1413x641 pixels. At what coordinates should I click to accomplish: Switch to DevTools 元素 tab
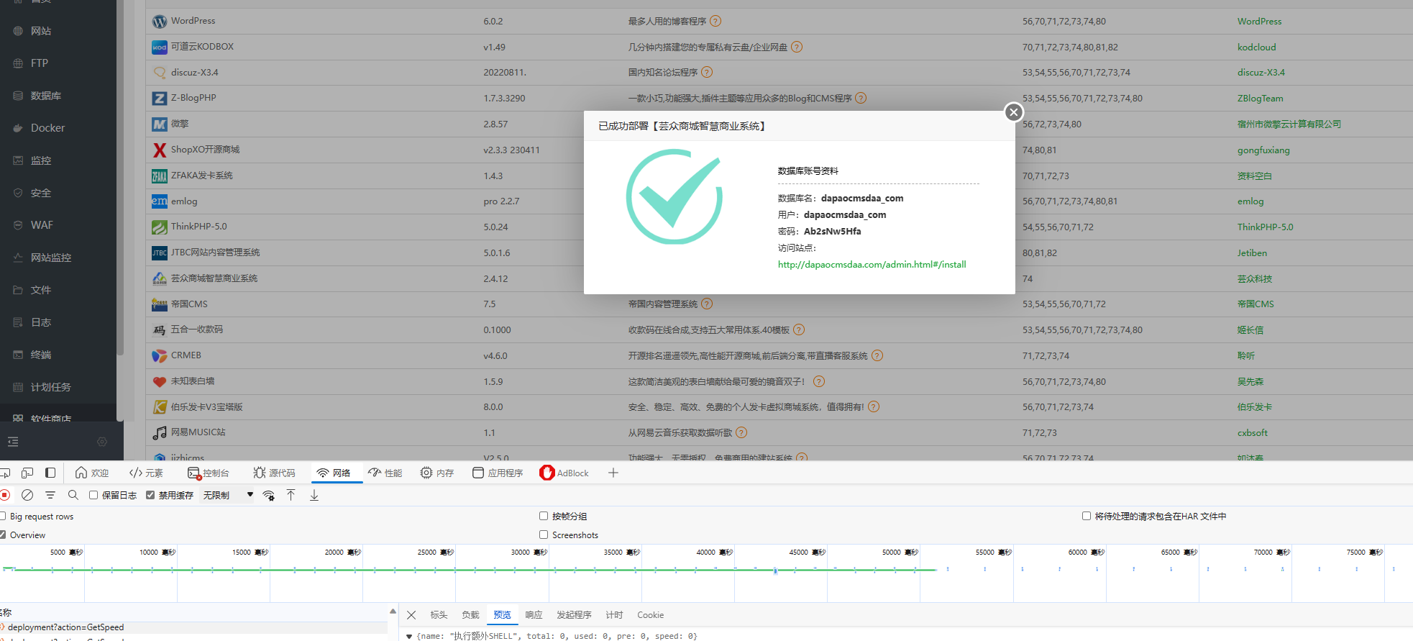tap(146, 473)
